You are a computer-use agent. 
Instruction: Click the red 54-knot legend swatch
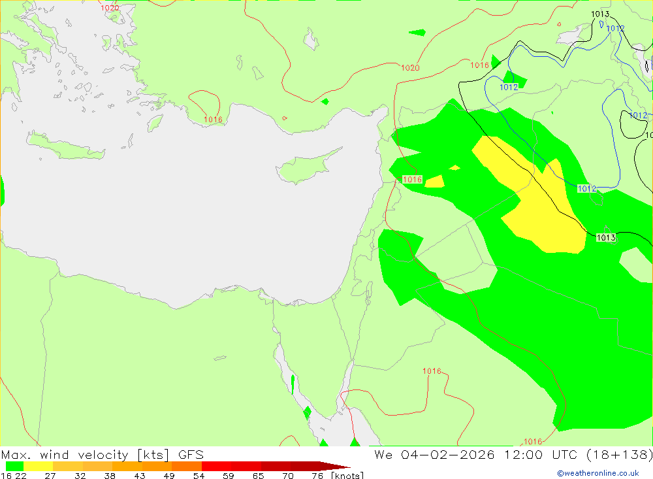point(217,466)
